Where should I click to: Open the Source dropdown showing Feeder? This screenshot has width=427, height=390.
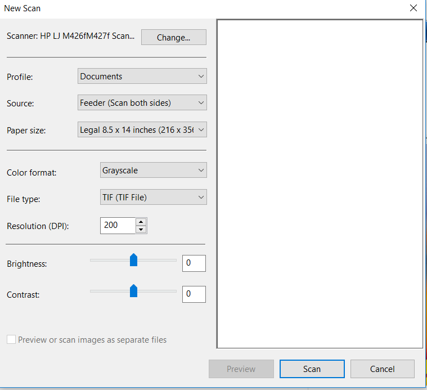pyautogui.click(x=142, y=102)
